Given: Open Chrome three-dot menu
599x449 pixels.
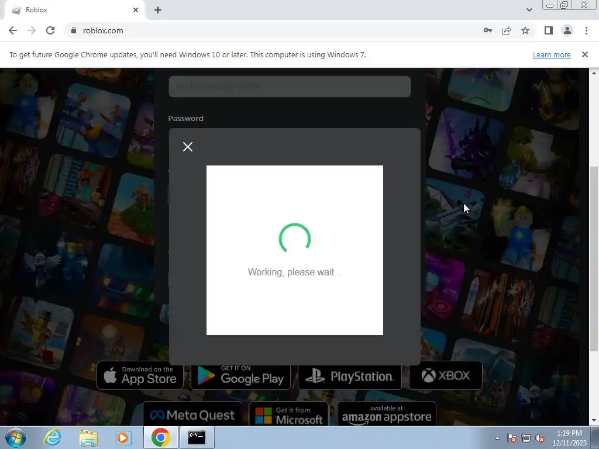Looking at the screenshot, I should pyautogui.click(x=586, y=30).
